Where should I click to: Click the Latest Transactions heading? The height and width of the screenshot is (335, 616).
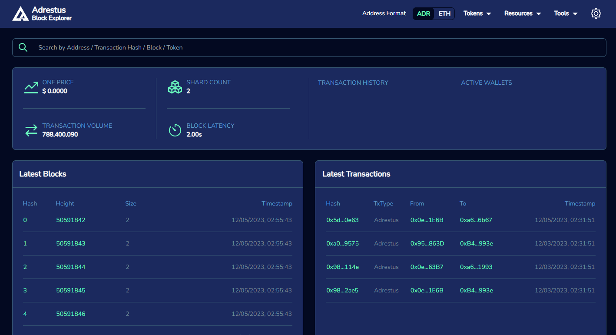pos(356,174)
